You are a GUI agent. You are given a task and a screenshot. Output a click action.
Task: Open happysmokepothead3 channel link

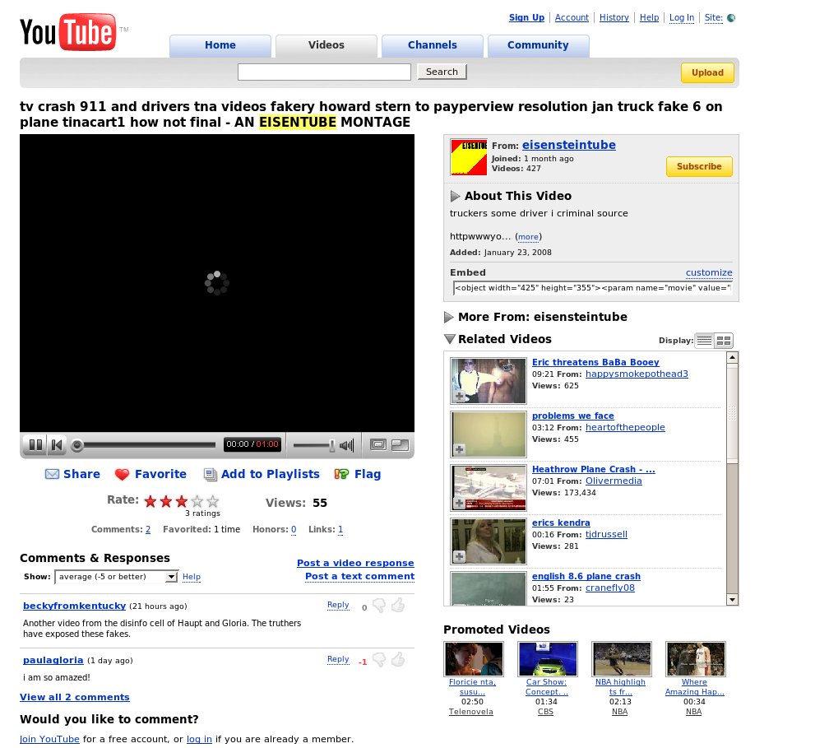[637, 374]
